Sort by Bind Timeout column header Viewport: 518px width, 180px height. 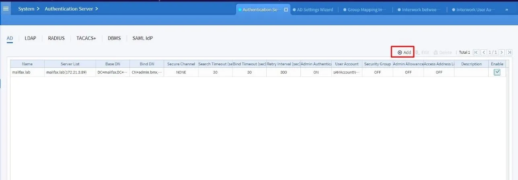[x=249, y=64]
